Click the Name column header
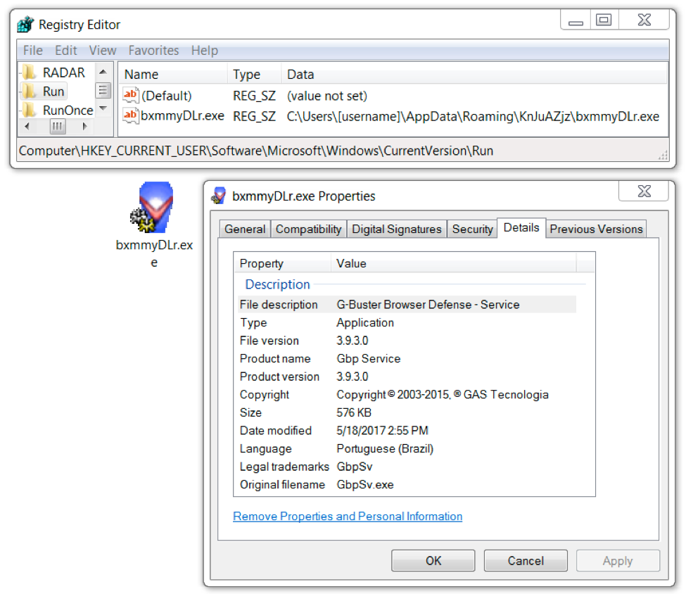The width and height of the screenshot is (686, 594). (x=173, y=74)
